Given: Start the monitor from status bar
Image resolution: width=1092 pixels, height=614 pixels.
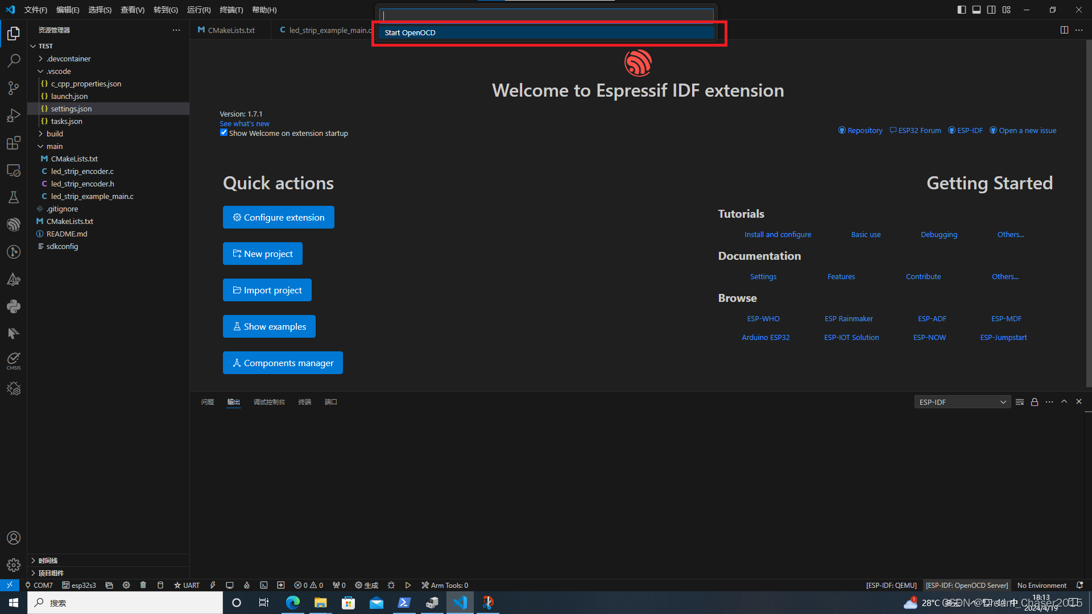Looking at the screenshot, I should (230, 585).
